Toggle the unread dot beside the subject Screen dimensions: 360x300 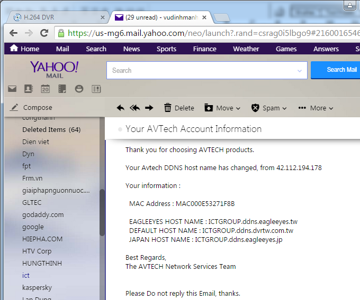click(120, 129)
